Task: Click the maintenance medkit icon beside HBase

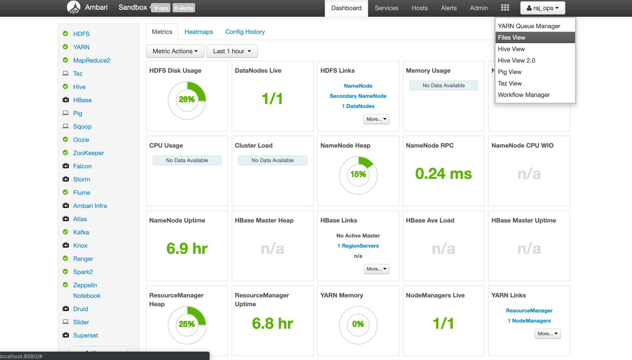Action: tap(66, 100)
